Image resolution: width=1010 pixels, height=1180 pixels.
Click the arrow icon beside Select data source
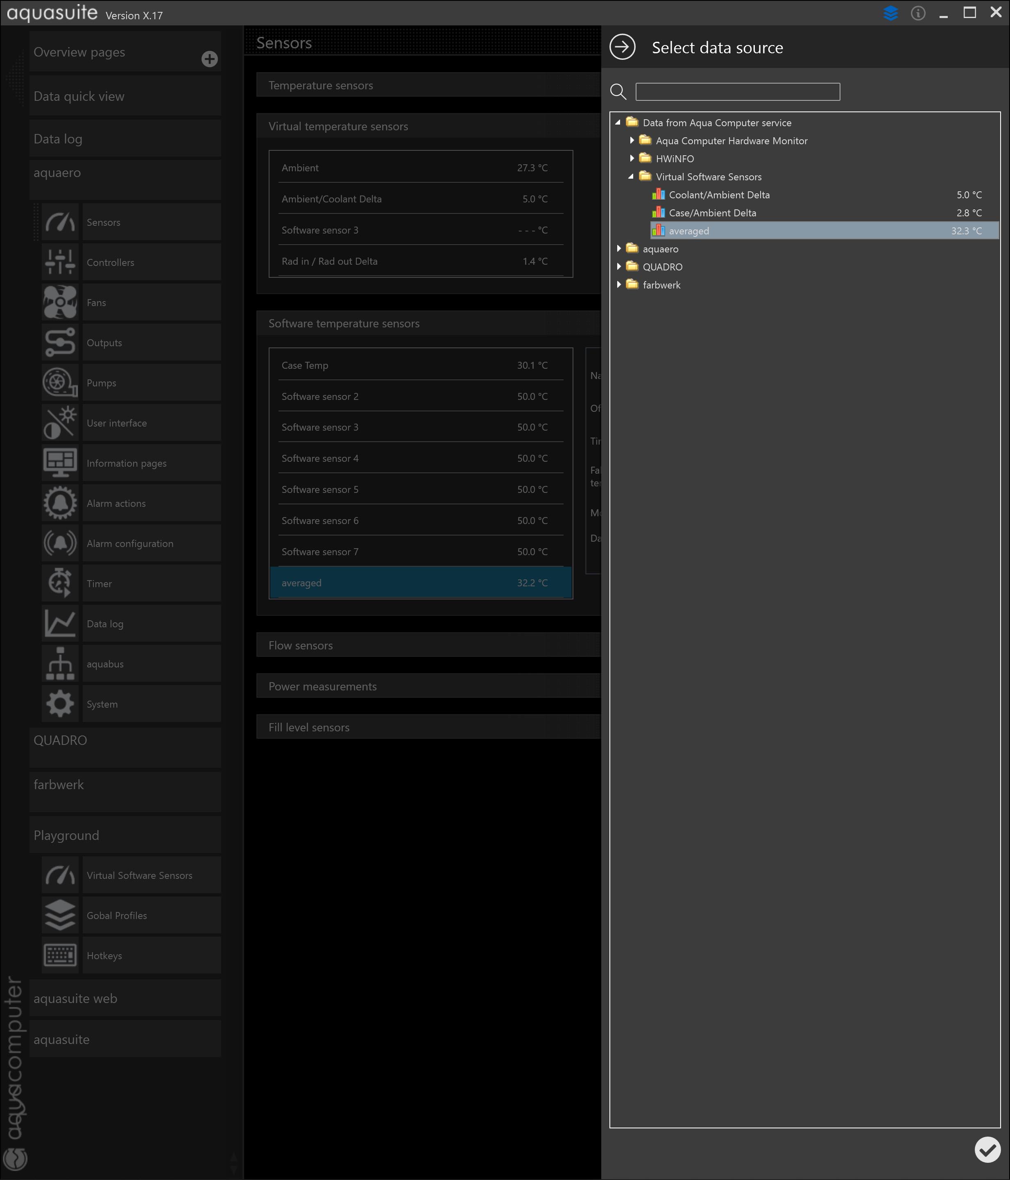click(x=622, y=47)
